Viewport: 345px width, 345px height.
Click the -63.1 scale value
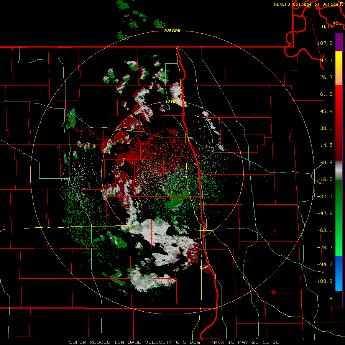pyautogui.click(x=325, y=230)
